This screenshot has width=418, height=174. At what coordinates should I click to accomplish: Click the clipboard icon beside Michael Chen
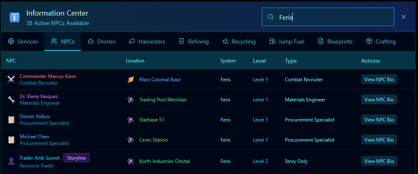click(11, 140)
